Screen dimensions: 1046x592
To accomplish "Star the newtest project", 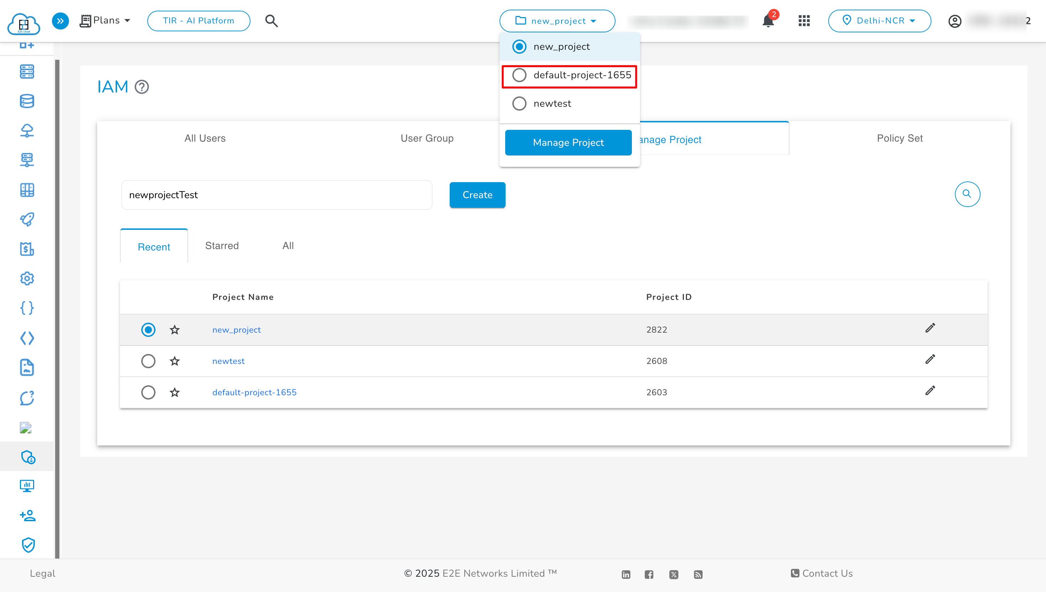I will 175,361.
